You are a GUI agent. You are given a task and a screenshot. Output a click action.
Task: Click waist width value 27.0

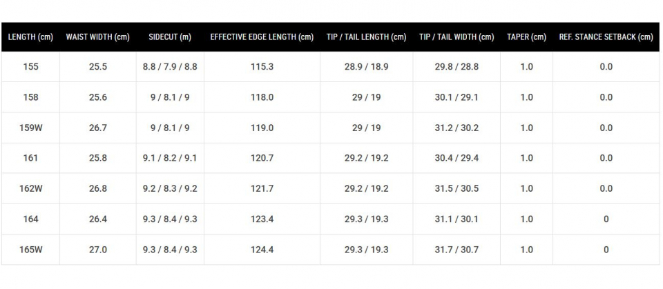pyautogui.click(x=97, y=250)
